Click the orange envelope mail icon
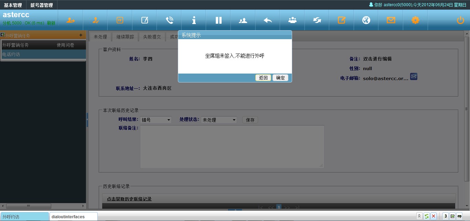The height and width of the screenshot is (221, 470). [391, 20]
